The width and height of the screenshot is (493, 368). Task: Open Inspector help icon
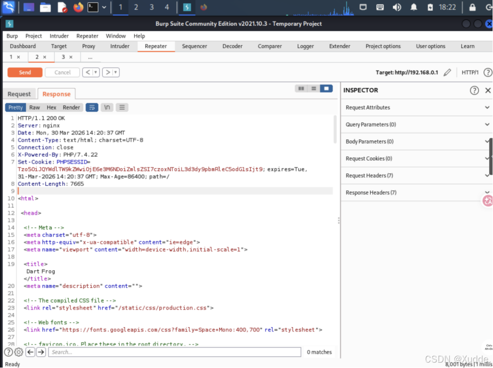pyautogui.click(x=474, y=90)
